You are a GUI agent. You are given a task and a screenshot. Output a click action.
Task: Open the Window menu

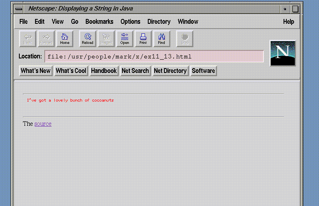point(188,22)
